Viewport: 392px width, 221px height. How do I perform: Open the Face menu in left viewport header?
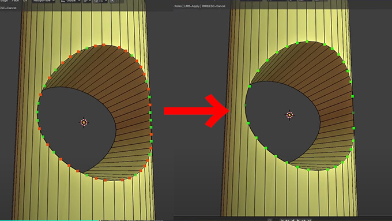pos(16,1)
